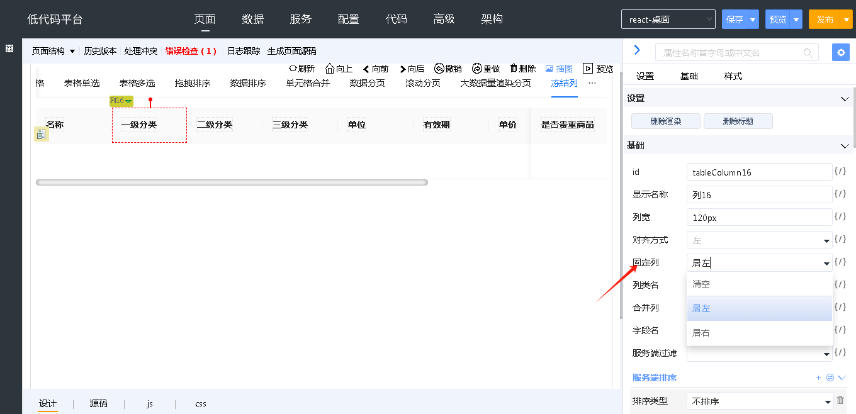This screenshot has width=856, height=414.
Task: Click the expression icon next to 列宽
Action: (x=840, y=216)
